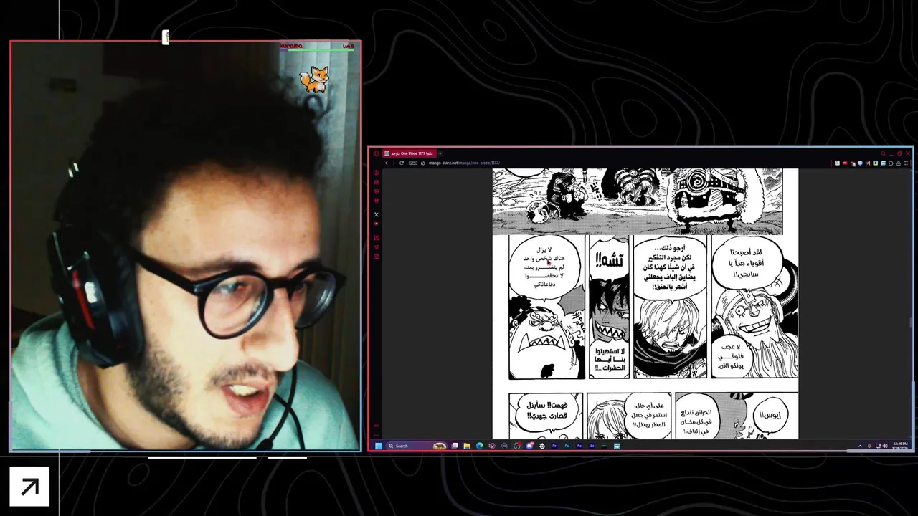Screen dimensions: 918x516
Task: Open the VPN badge in address bar
Action: [x=413, y=163]
